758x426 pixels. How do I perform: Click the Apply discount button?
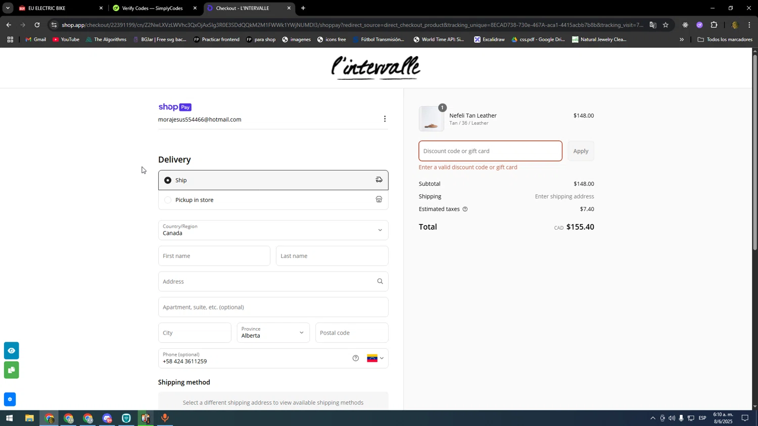point(581,151)
